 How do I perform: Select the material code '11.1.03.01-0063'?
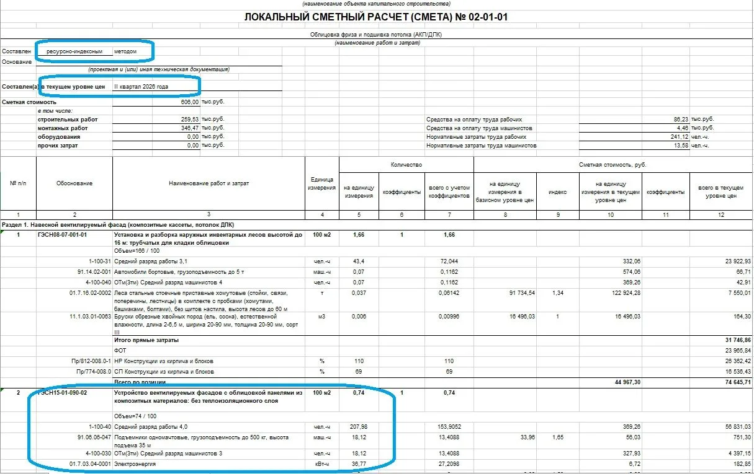coord(89,317)
